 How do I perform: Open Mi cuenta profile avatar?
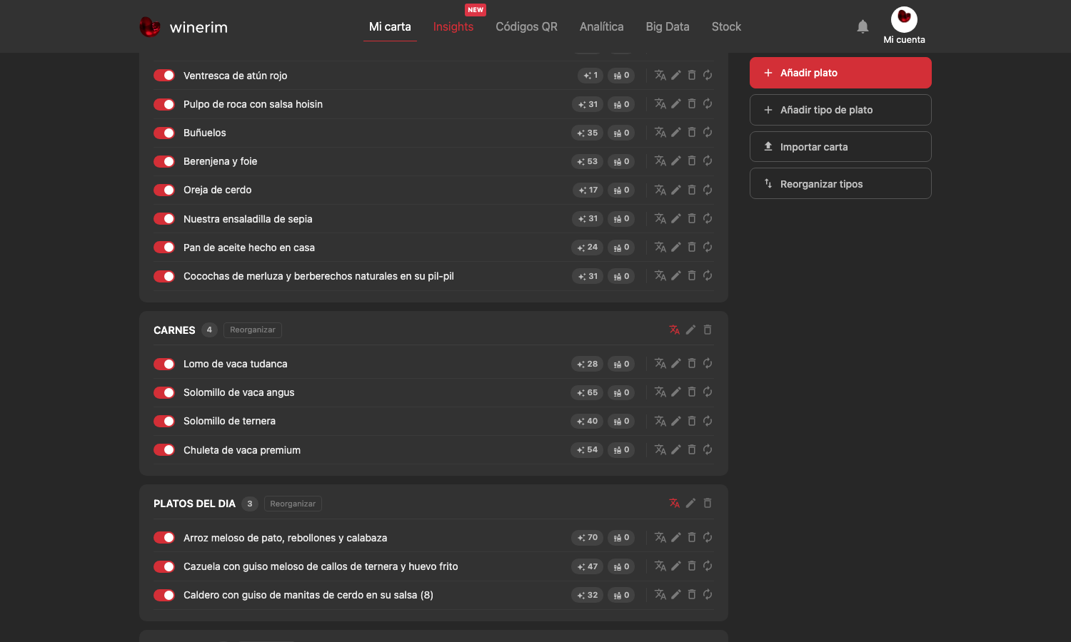pyautogui.click(x=904, y=20)
